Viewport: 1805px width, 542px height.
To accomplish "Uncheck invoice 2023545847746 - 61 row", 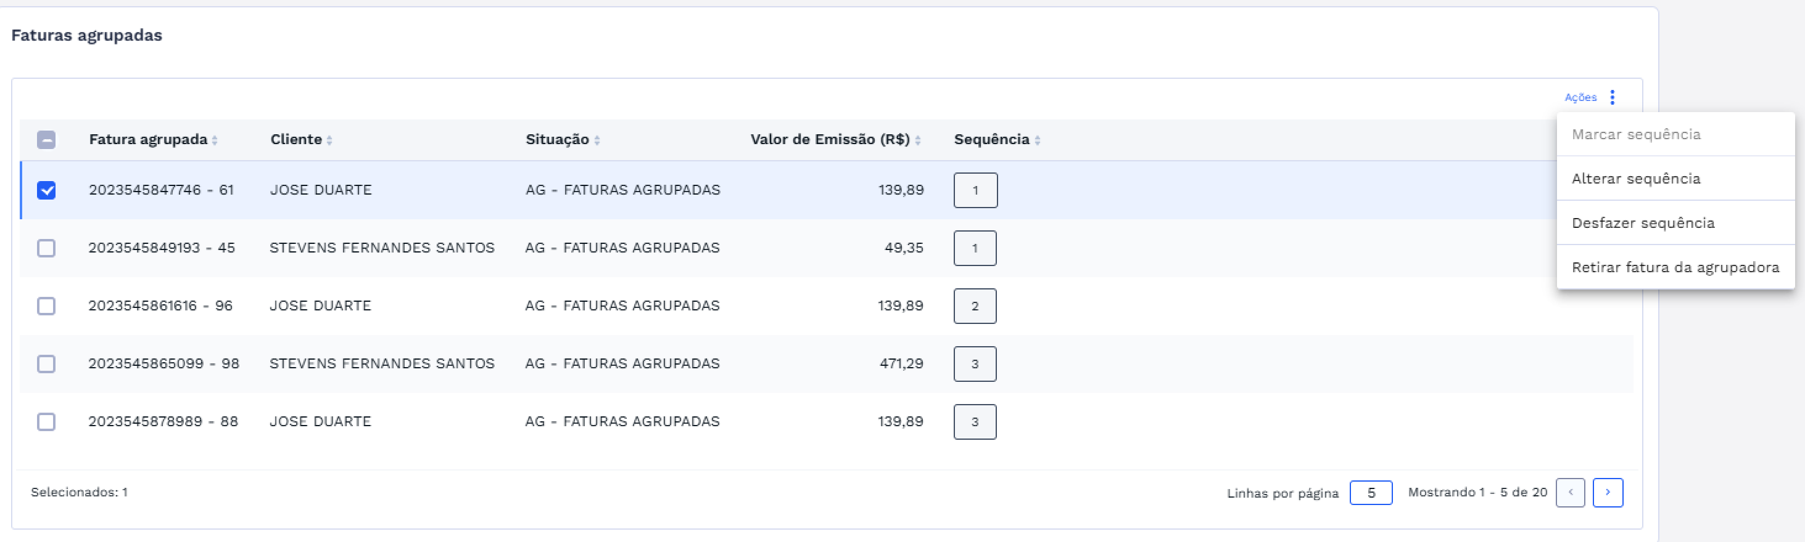I will (x=46, y=190).
